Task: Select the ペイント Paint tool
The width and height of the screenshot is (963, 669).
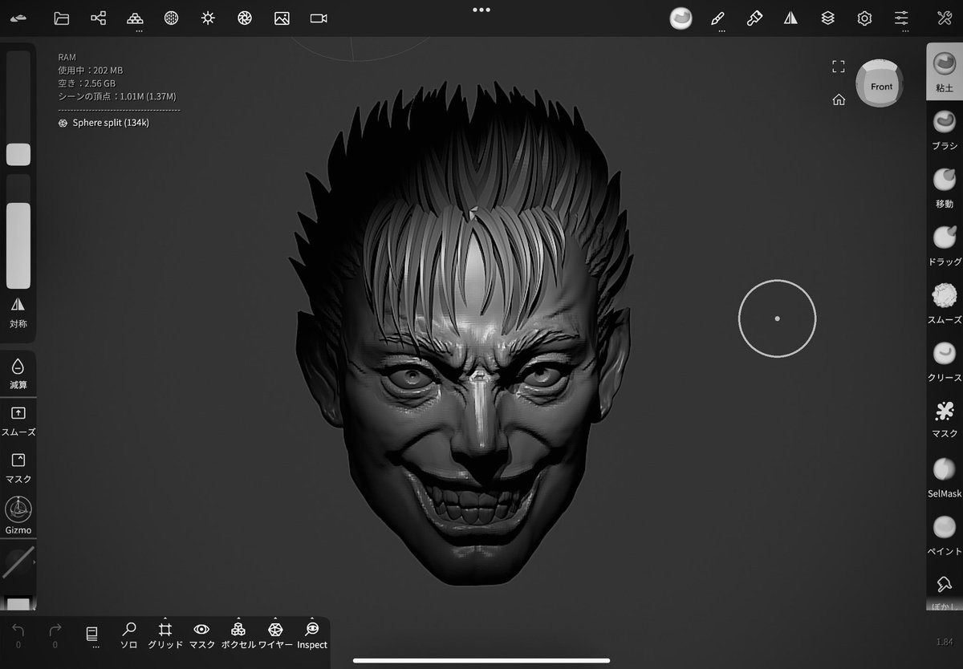Action: pos(945,536)
